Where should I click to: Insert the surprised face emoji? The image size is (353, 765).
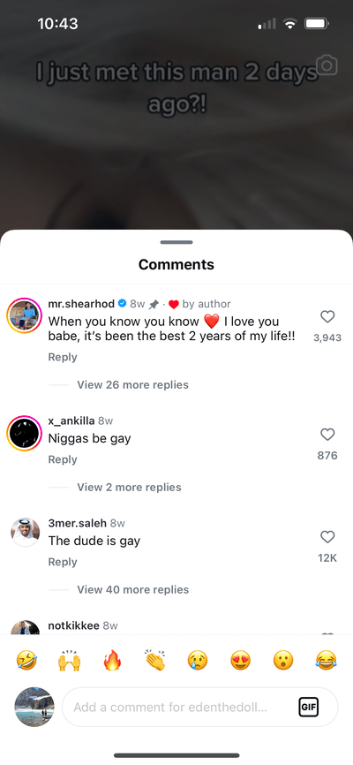coord(283,661)
